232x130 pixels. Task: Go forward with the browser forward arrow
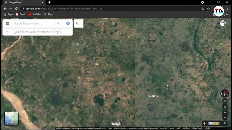coord(11,9)
